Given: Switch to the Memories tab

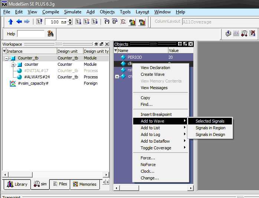Looking at the screenshot, I should [85, 184].
